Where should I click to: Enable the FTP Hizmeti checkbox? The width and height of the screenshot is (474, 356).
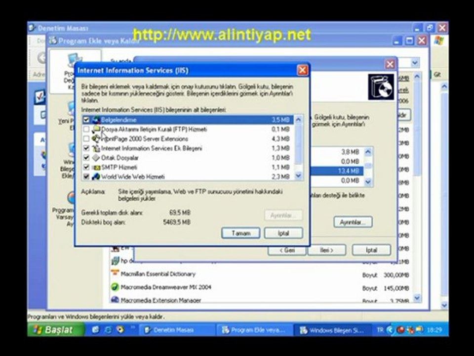(86, 129)
